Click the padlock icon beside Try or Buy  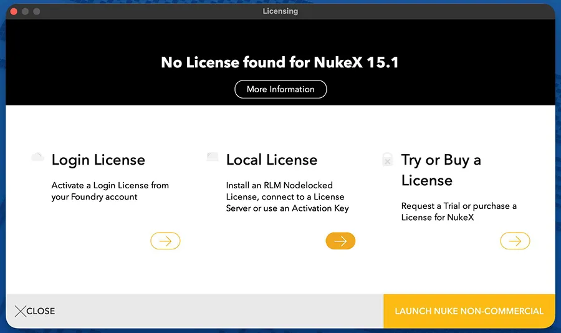point(387,160)
